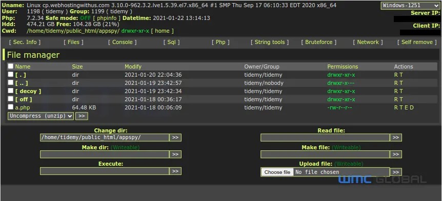442x201 pixels.
Task: Click the R action for a.php
Action: (x=396, y=108)
